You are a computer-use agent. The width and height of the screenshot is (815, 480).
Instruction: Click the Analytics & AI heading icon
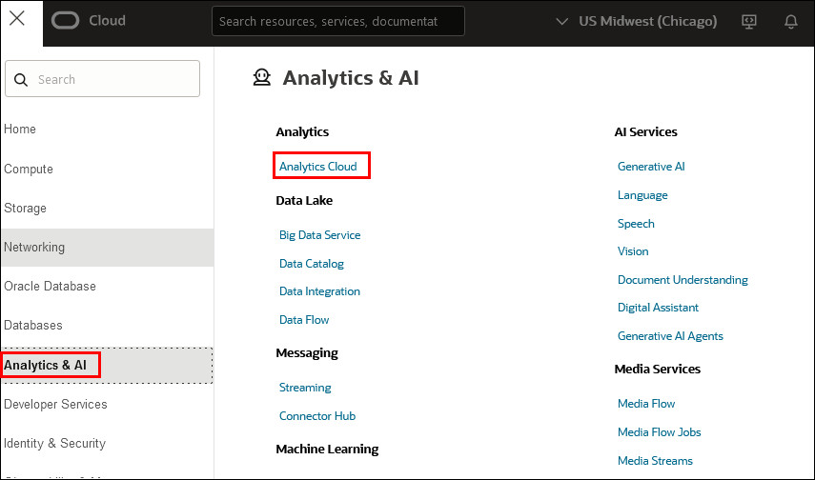(x=261, y=78)
